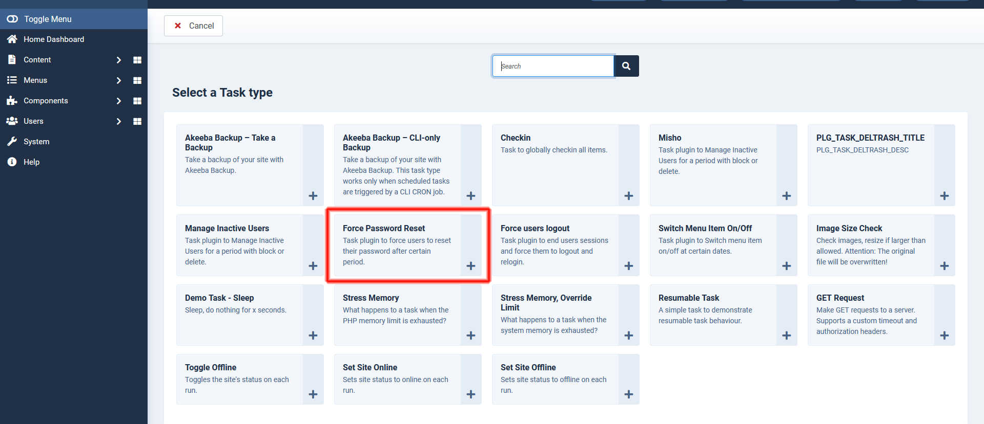Screen dimensions: 984x424
Task: Click plus icon on GET Request card
Action: pos(944,336)
